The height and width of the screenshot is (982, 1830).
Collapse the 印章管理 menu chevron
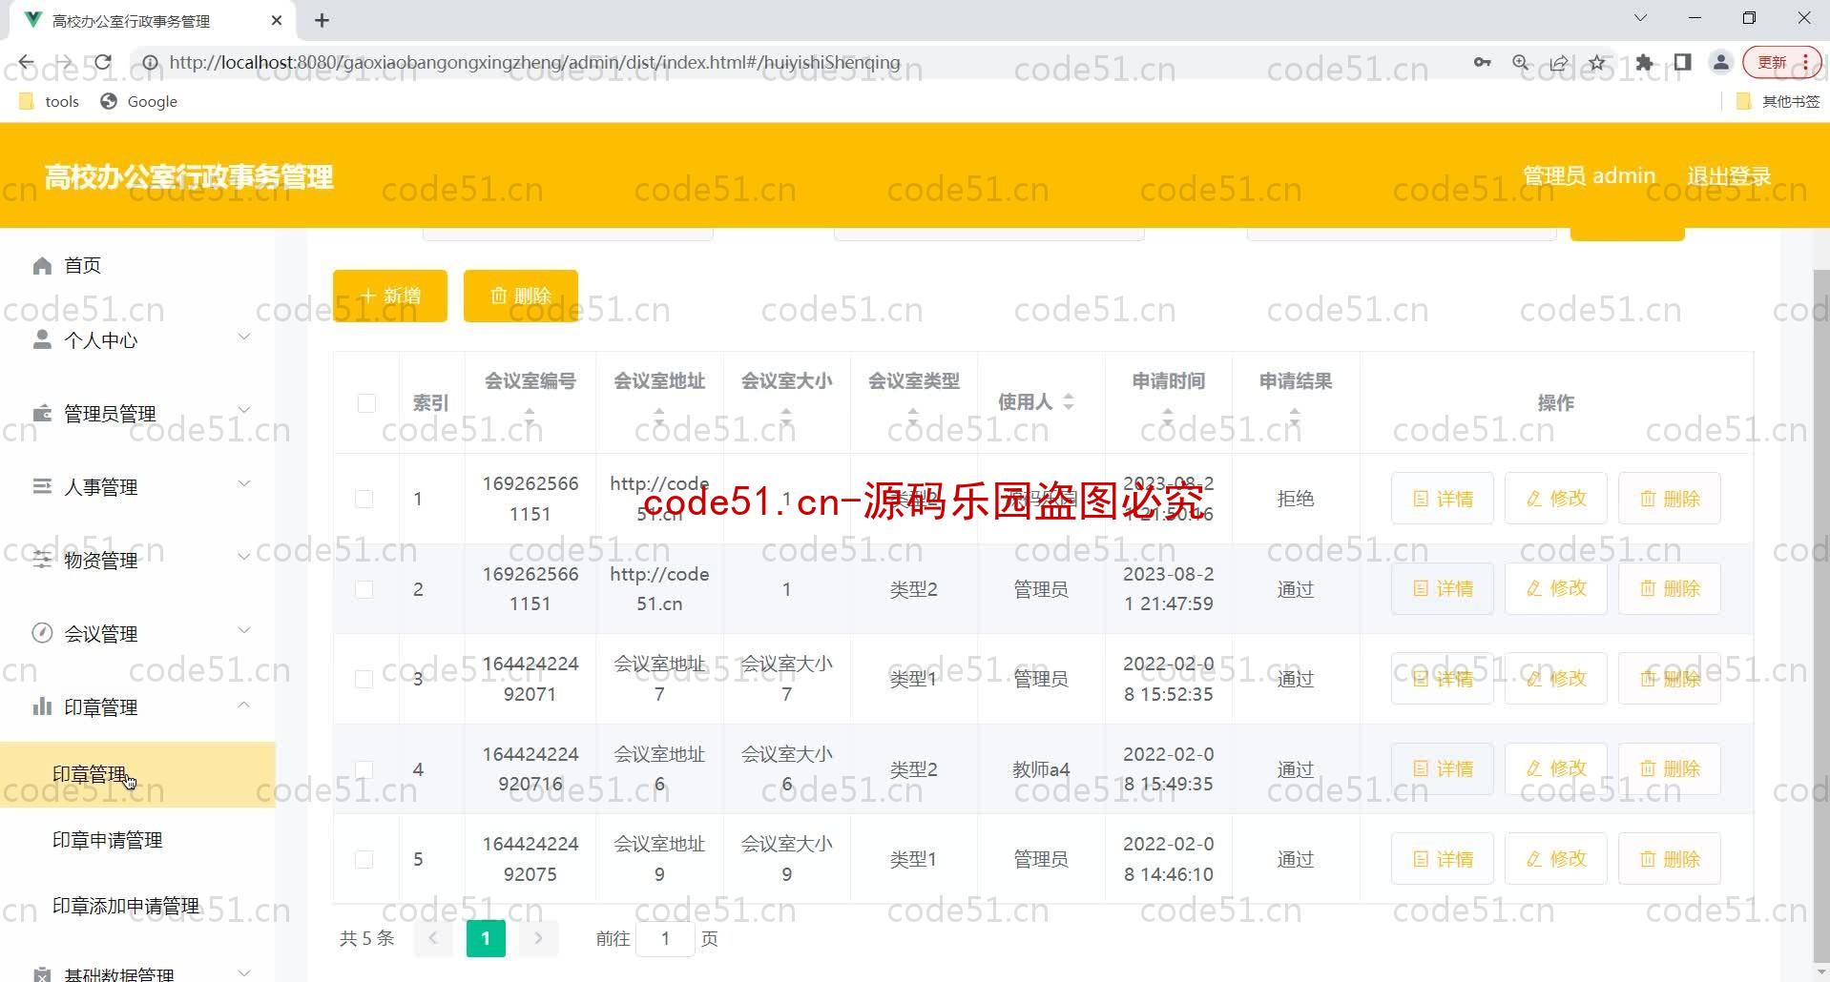tap(244, 705)
